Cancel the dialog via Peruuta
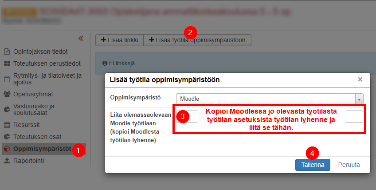 (349, 165)
